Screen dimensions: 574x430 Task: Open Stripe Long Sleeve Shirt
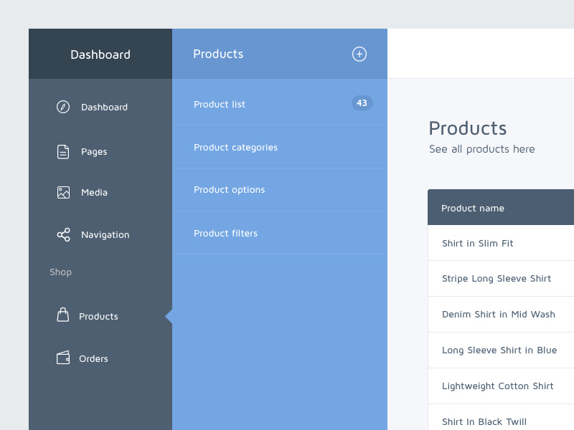497,278
